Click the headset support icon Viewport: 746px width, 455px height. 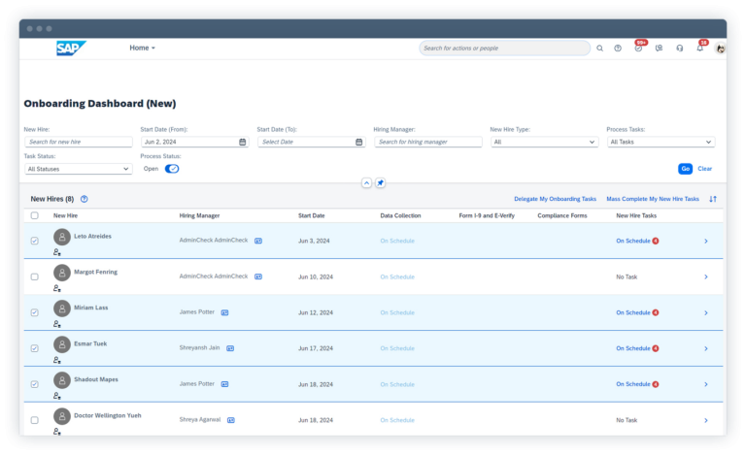pos(679,48)
